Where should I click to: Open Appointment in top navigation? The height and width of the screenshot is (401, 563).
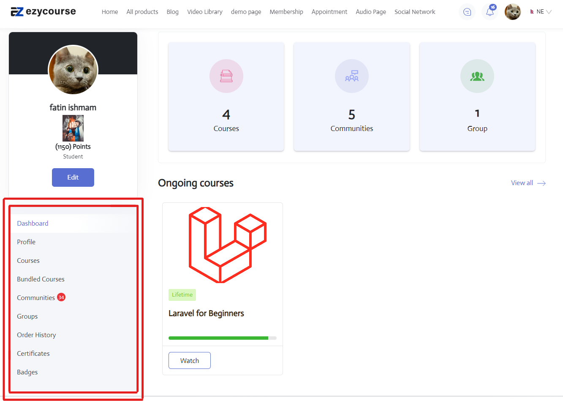coord(329,12)
